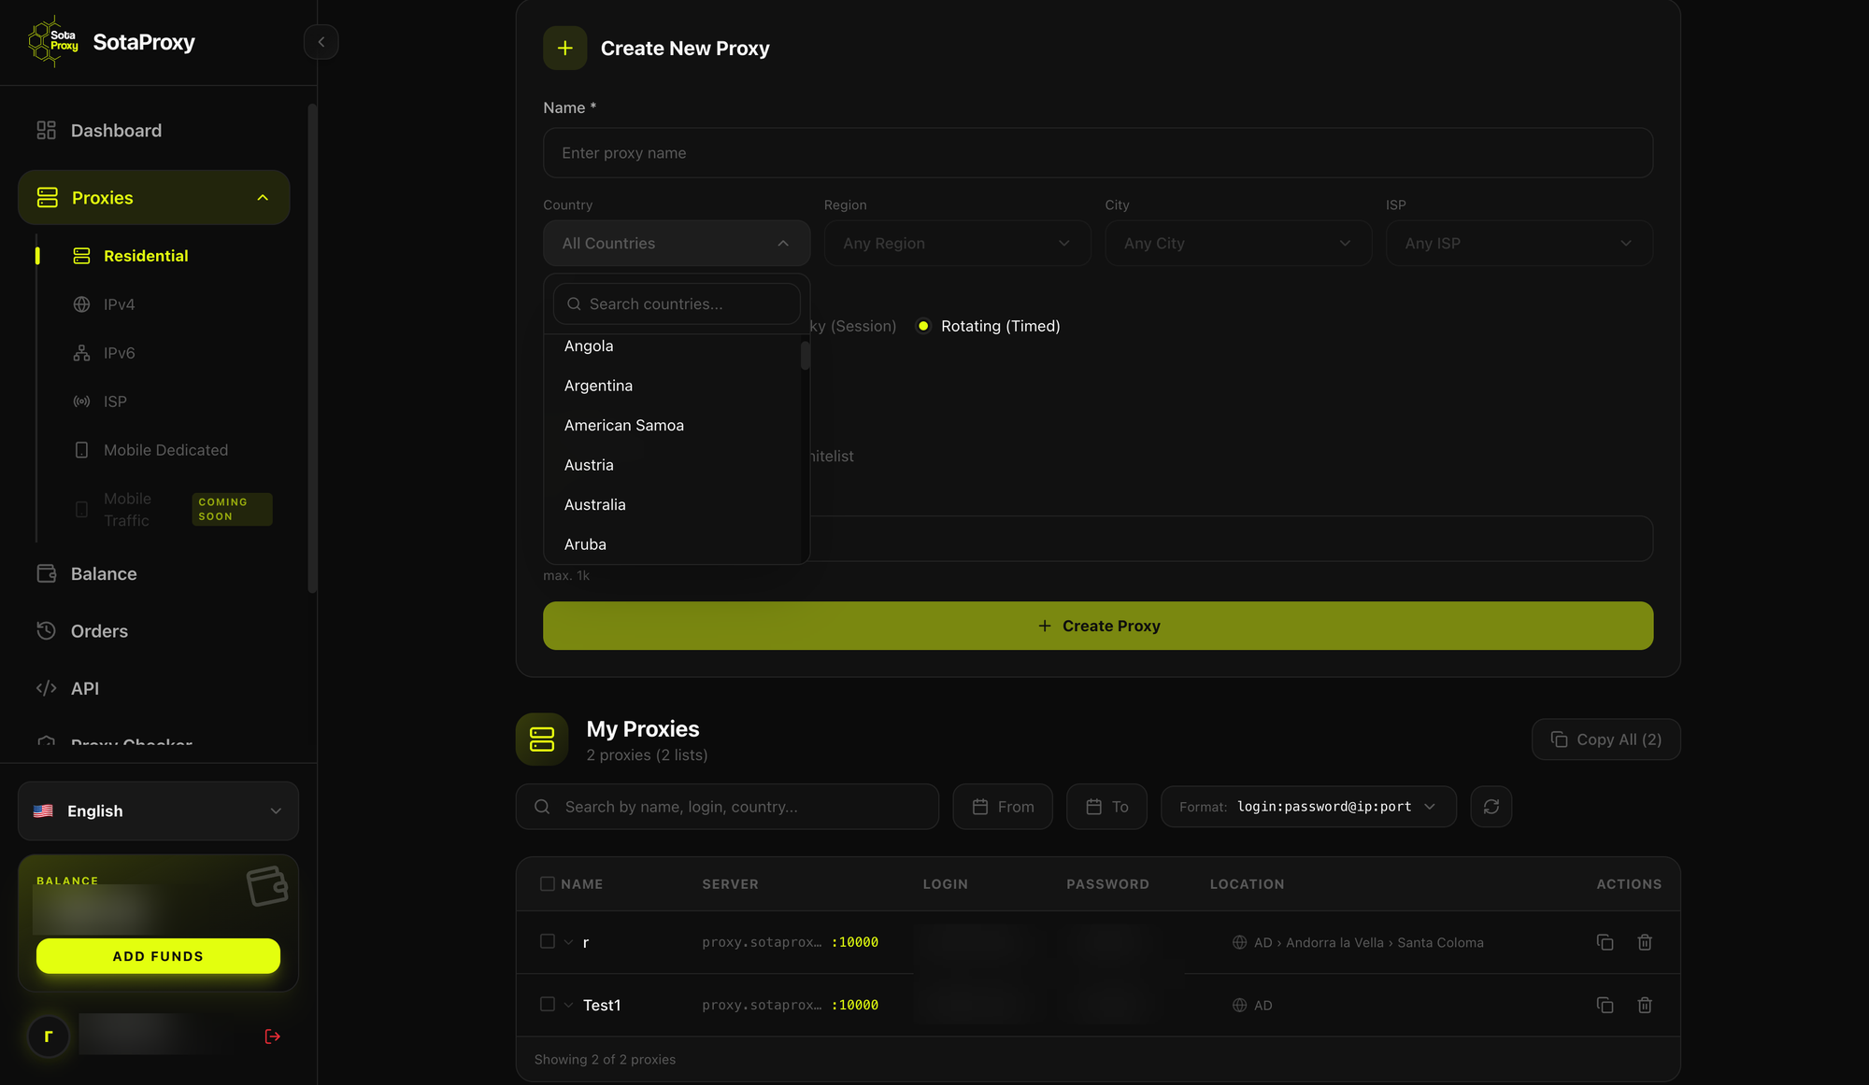The image size is (1869, 1085).
Task: Expand the English language selector
Action: click(158, 810)
